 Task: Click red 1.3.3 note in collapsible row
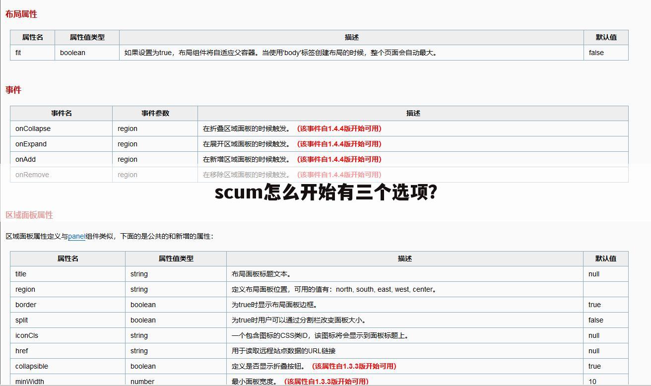pyautogui.click(x=354, y=366)
